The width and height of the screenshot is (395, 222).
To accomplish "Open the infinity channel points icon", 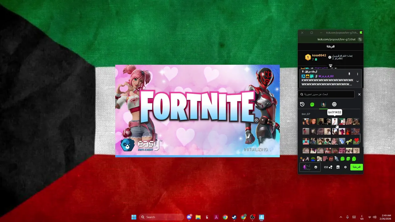I will [326, 167].
